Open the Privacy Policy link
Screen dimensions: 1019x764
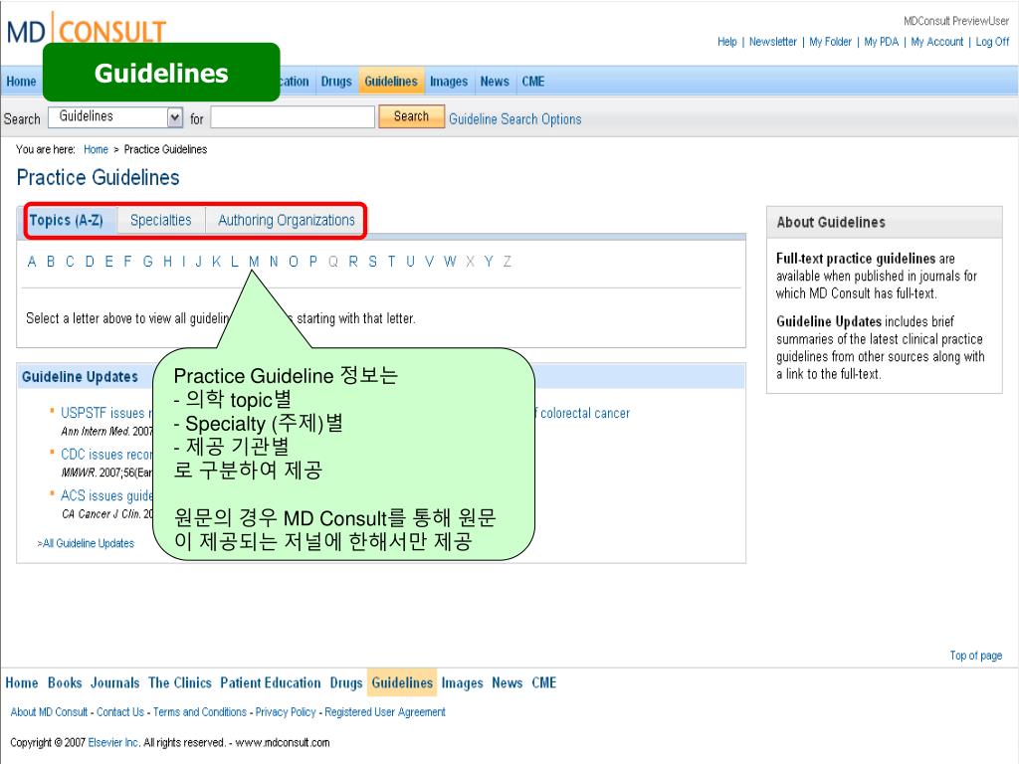pos(286,712)
